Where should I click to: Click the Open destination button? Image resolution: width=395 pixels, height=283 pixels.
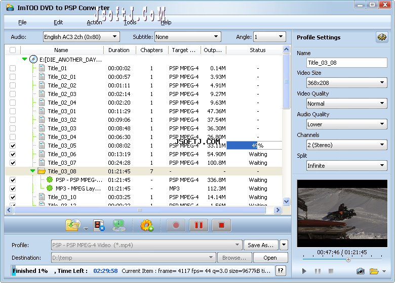(270, 258)
